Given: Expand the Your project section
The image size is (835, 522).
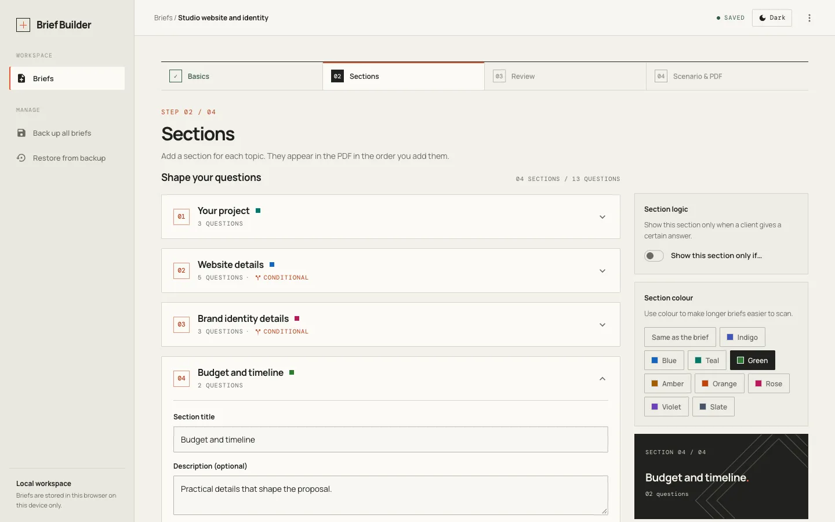Looking at the screenshot, I should [602, 217].
